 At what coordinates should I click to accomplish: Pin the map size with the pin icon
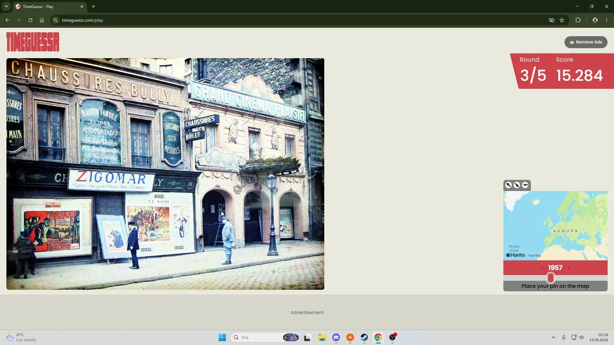pos(525,185)
